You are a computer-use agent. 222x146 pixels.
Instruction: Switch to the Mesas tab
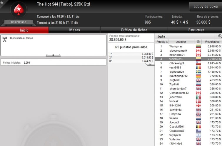pyautogui.click(x=75, y=30)
